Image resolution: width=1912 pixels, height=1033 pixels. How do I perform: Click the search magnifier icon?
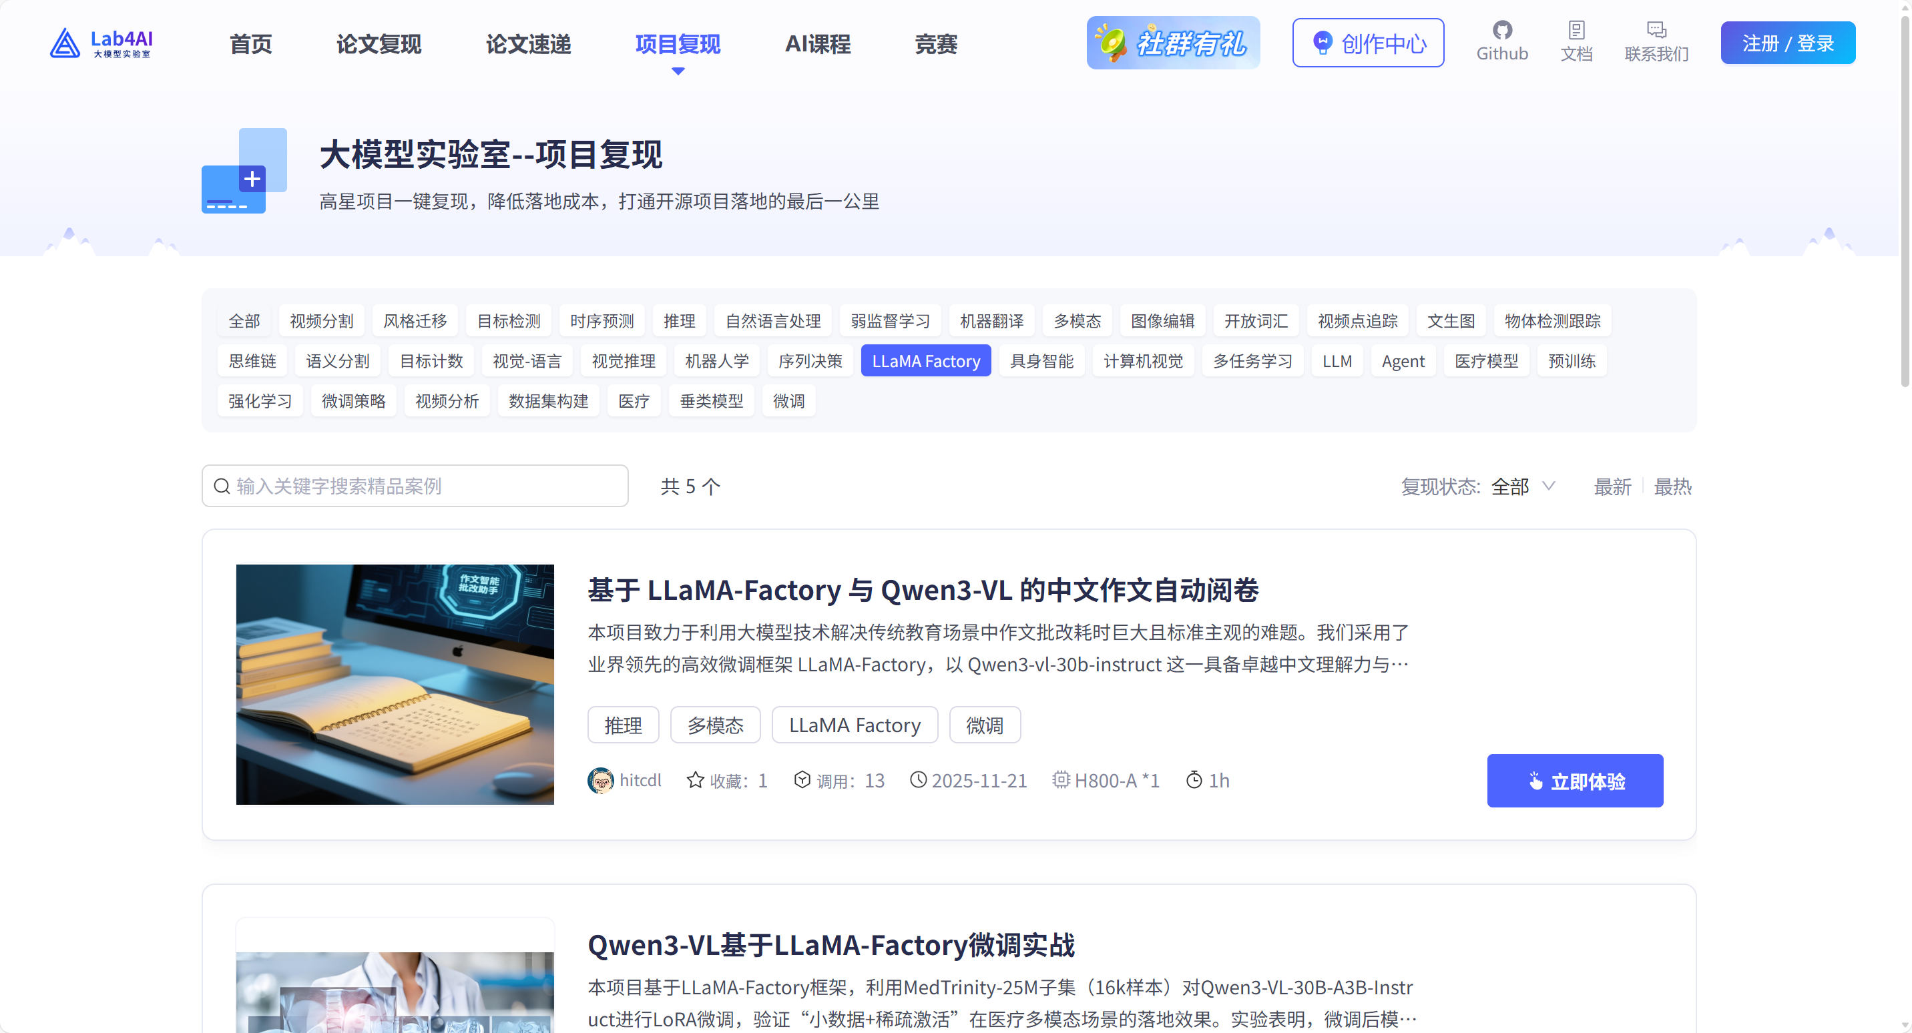[221, 486]
